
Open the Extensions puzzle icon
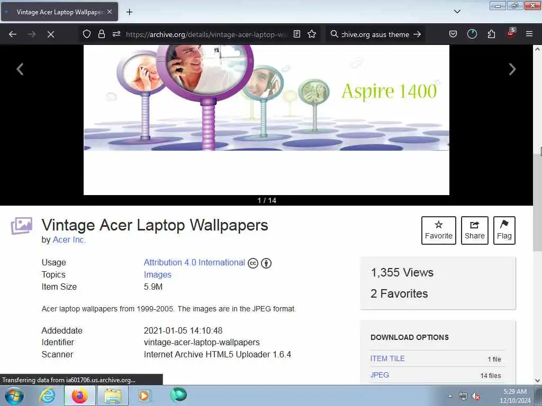point(491,34)
